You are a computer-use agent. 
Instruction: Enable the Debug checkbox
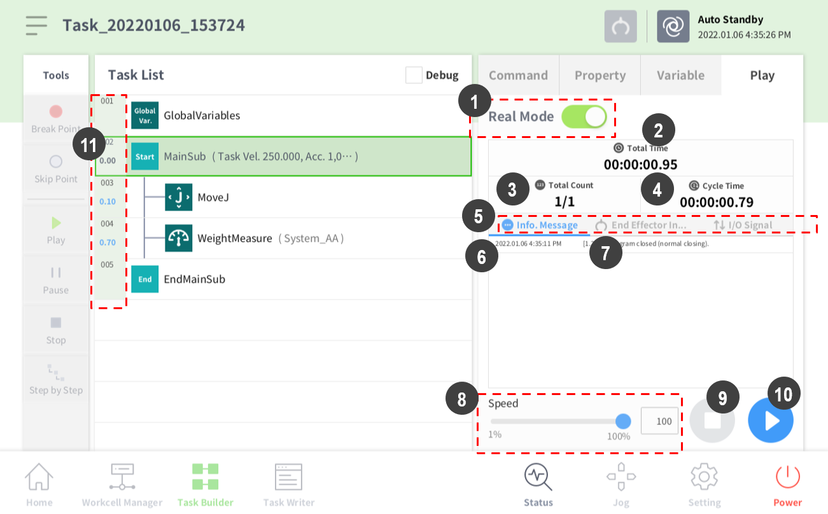pyautogui.click(x=414, y=75)
